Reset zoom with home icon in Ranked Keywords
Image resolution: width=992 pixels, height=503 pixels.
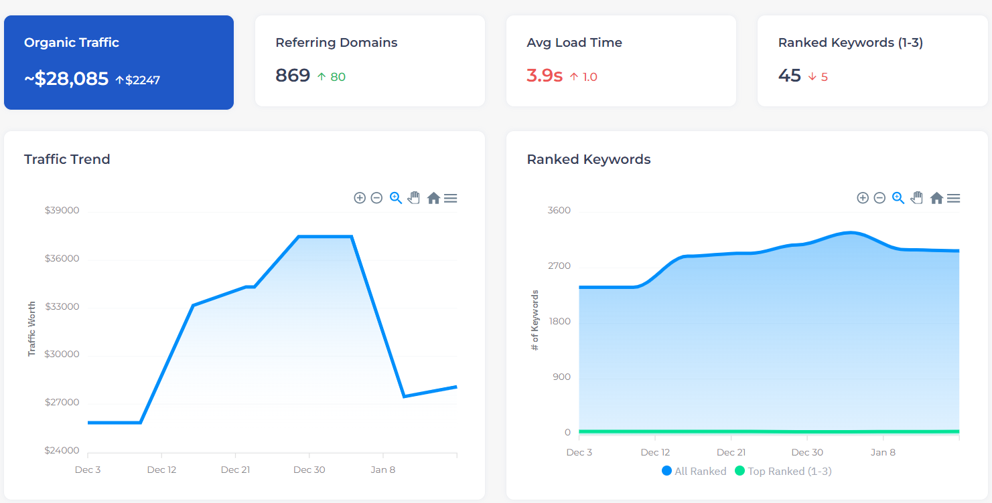point(936,198)
